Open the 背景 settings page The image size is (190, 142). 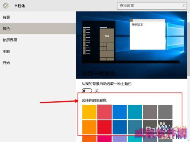[x=38, y=17]
